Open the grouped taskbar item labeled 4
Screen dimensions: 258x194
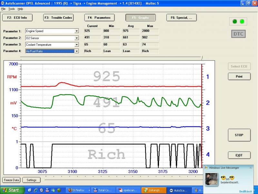click(198, 190)
